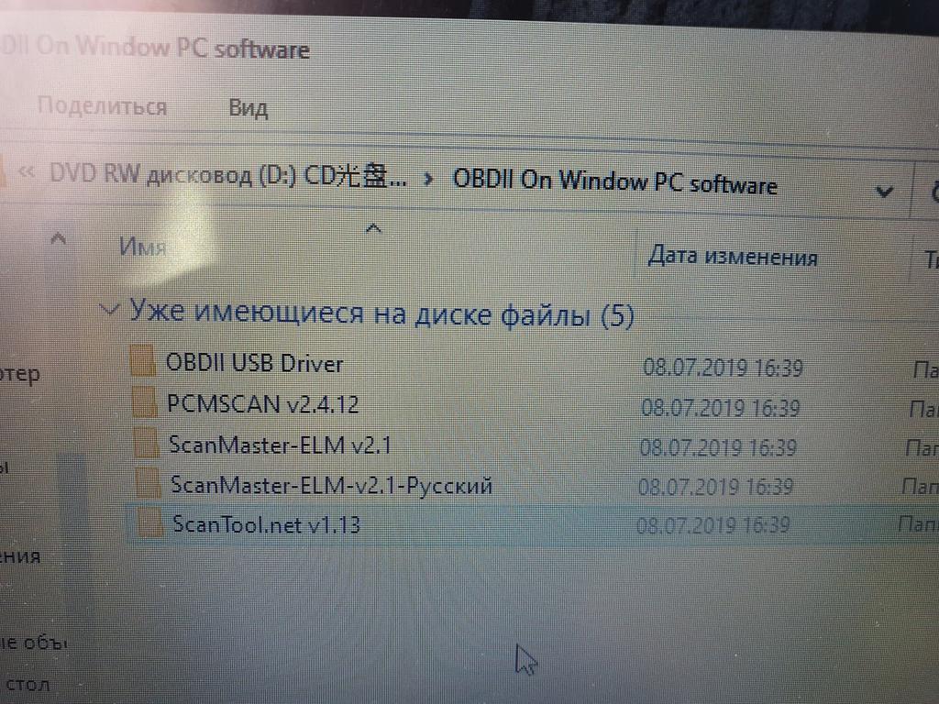Sort by the Дата изменения column
This screenshot has height=704, width=939.
733,257
